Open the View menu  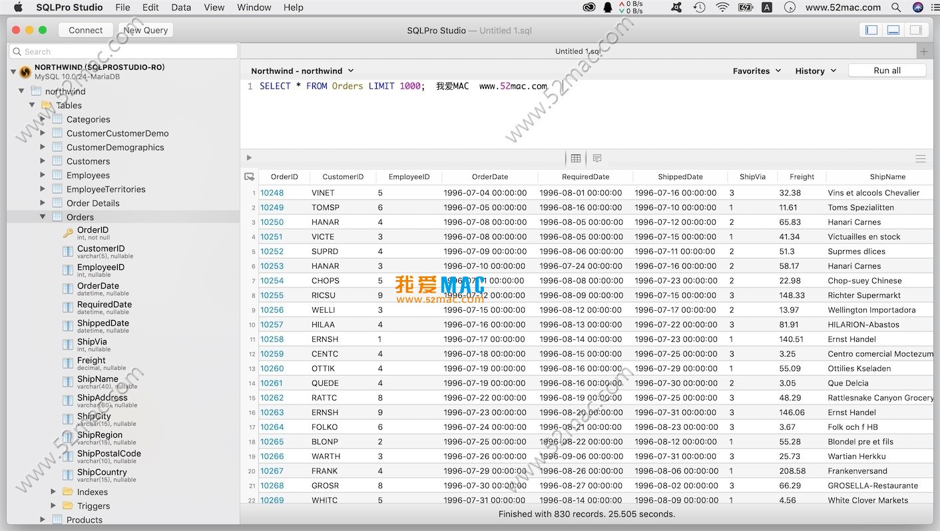tap(214, 7)
